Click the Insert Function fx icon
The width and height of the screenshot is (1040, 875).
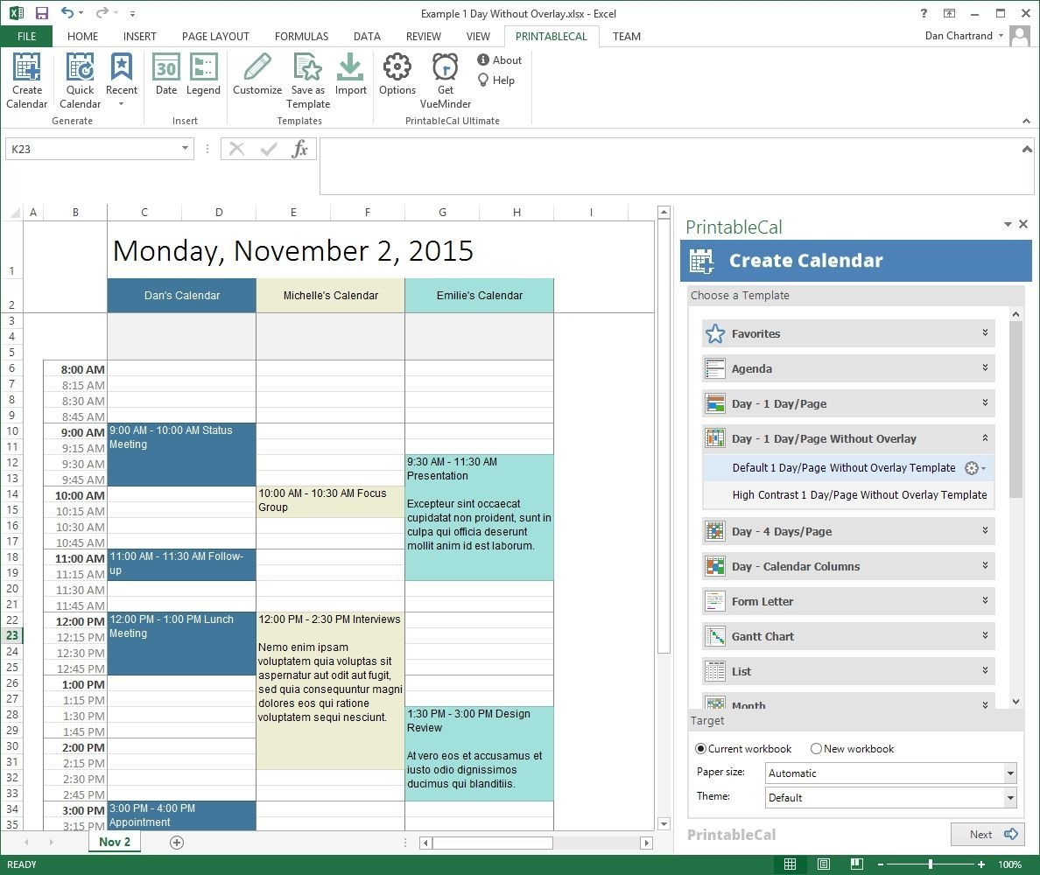click(299, 149)
